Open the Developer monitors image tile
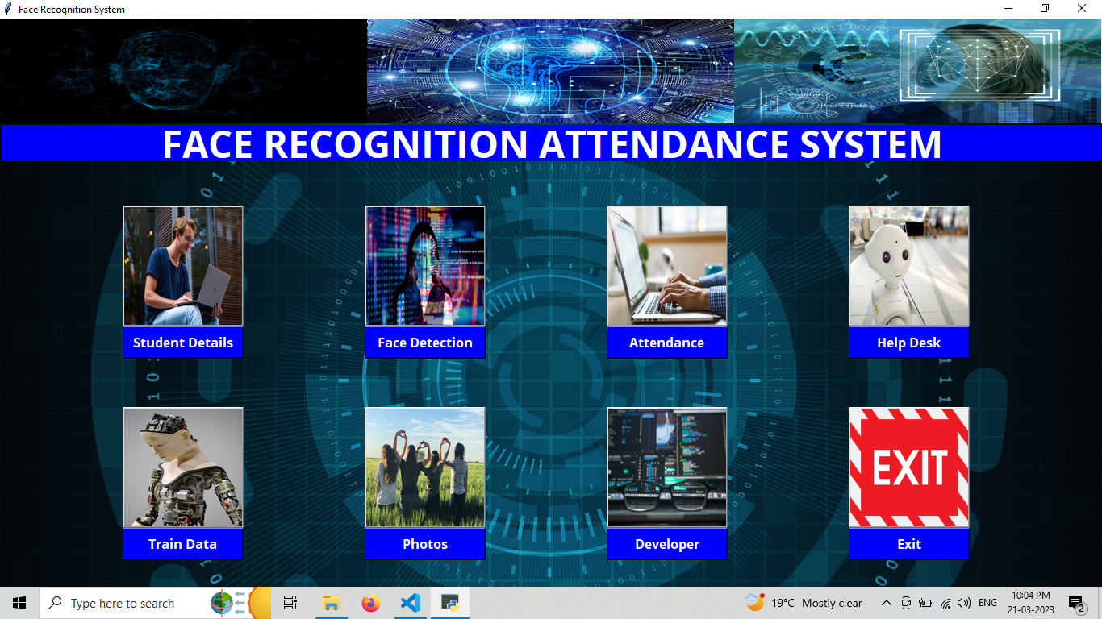 pos(667,467)
